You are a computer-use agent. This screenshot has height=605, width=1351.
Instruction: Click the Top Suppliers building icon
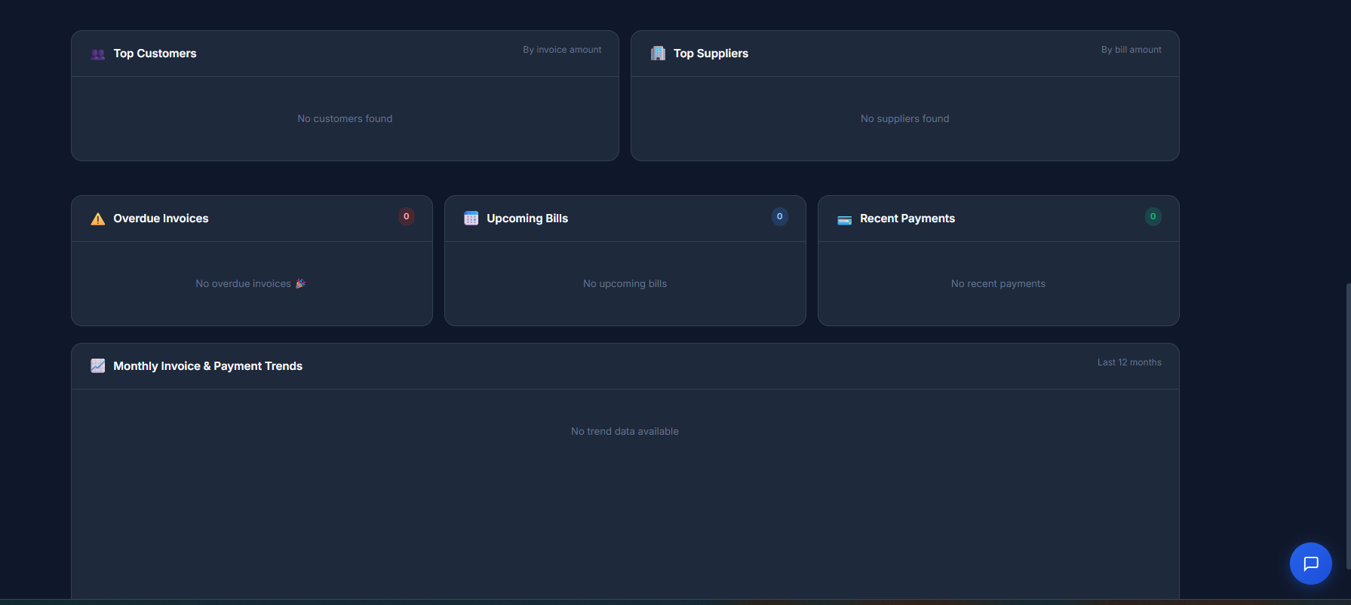pos(658,53)
